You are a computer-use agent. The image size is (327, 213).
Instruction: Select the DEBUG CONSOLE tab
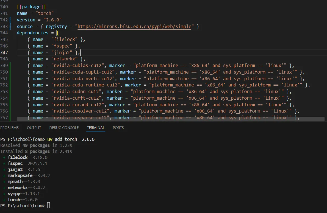click(64, 128)
